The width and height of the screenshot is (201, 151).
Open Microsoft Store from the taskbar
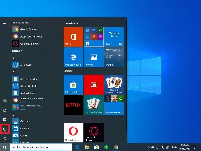(97, 147)
